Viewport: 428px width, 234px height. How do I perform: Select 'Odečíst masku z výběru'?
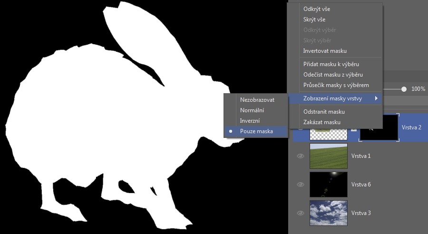333,75
